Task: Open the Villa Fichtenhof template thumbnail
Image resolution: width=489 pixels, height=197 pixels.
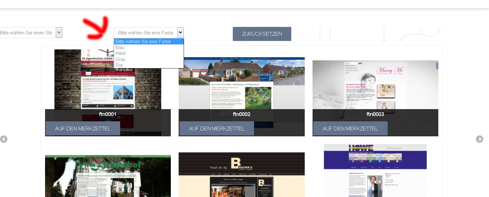Action: (x=108, y=176)
